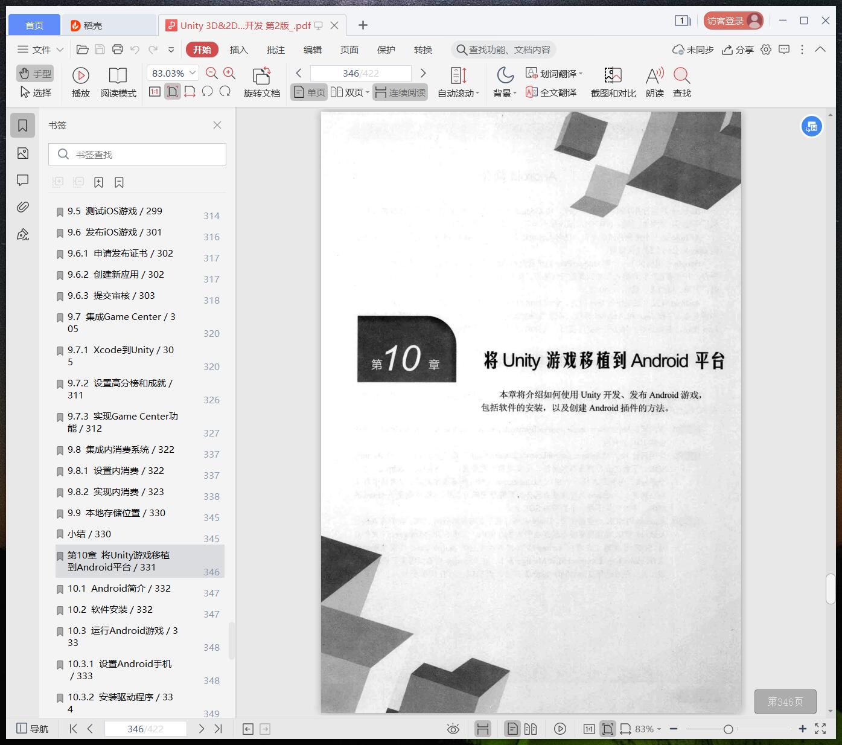This screenshot has width=842, height=745.
Task: Toggle single page icon in status bar
Action: [x=512, y=729]
